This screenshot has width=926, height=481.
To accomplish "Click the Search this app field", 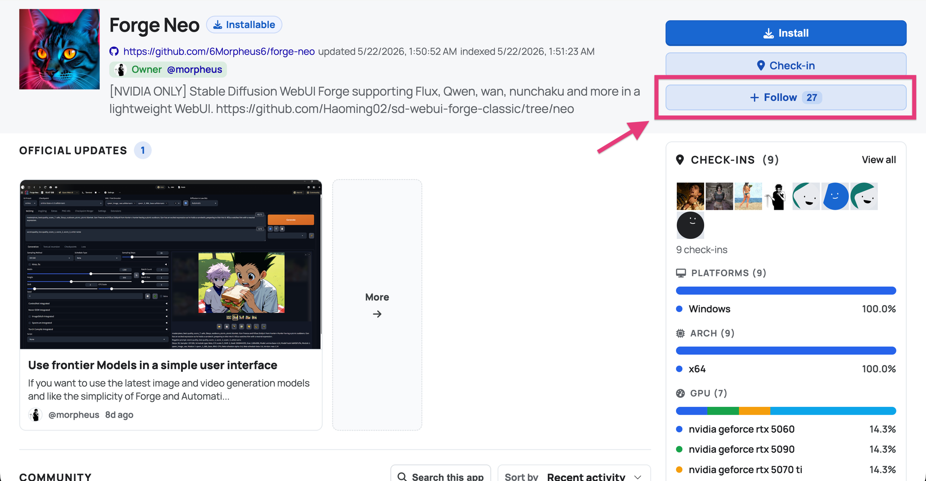I will coord(441,474).
